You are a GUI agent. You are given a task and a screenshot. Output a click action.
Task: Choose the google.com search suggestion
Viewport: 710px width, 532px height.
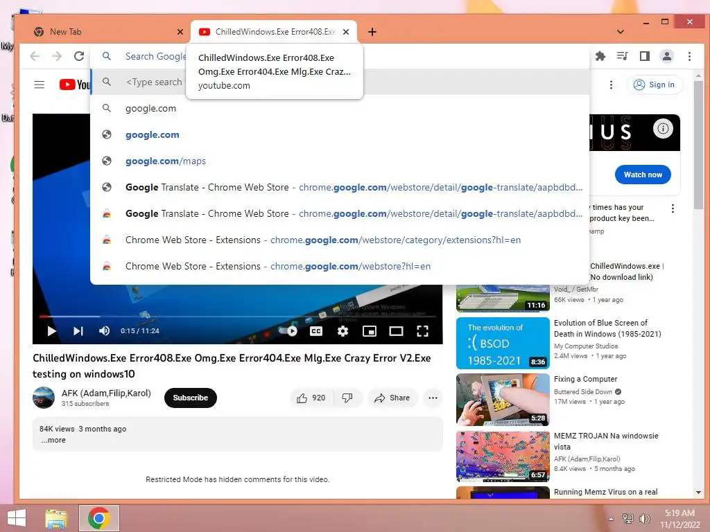[x=340, y=109]
